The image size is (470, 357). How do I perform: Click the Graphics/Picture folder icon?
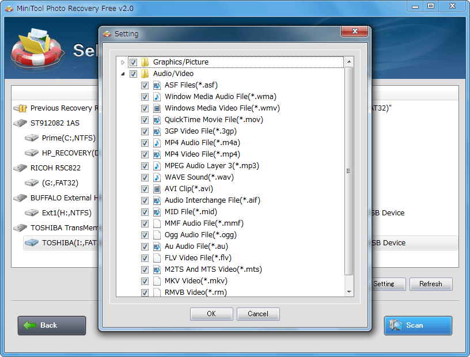(x=145, y=62)
